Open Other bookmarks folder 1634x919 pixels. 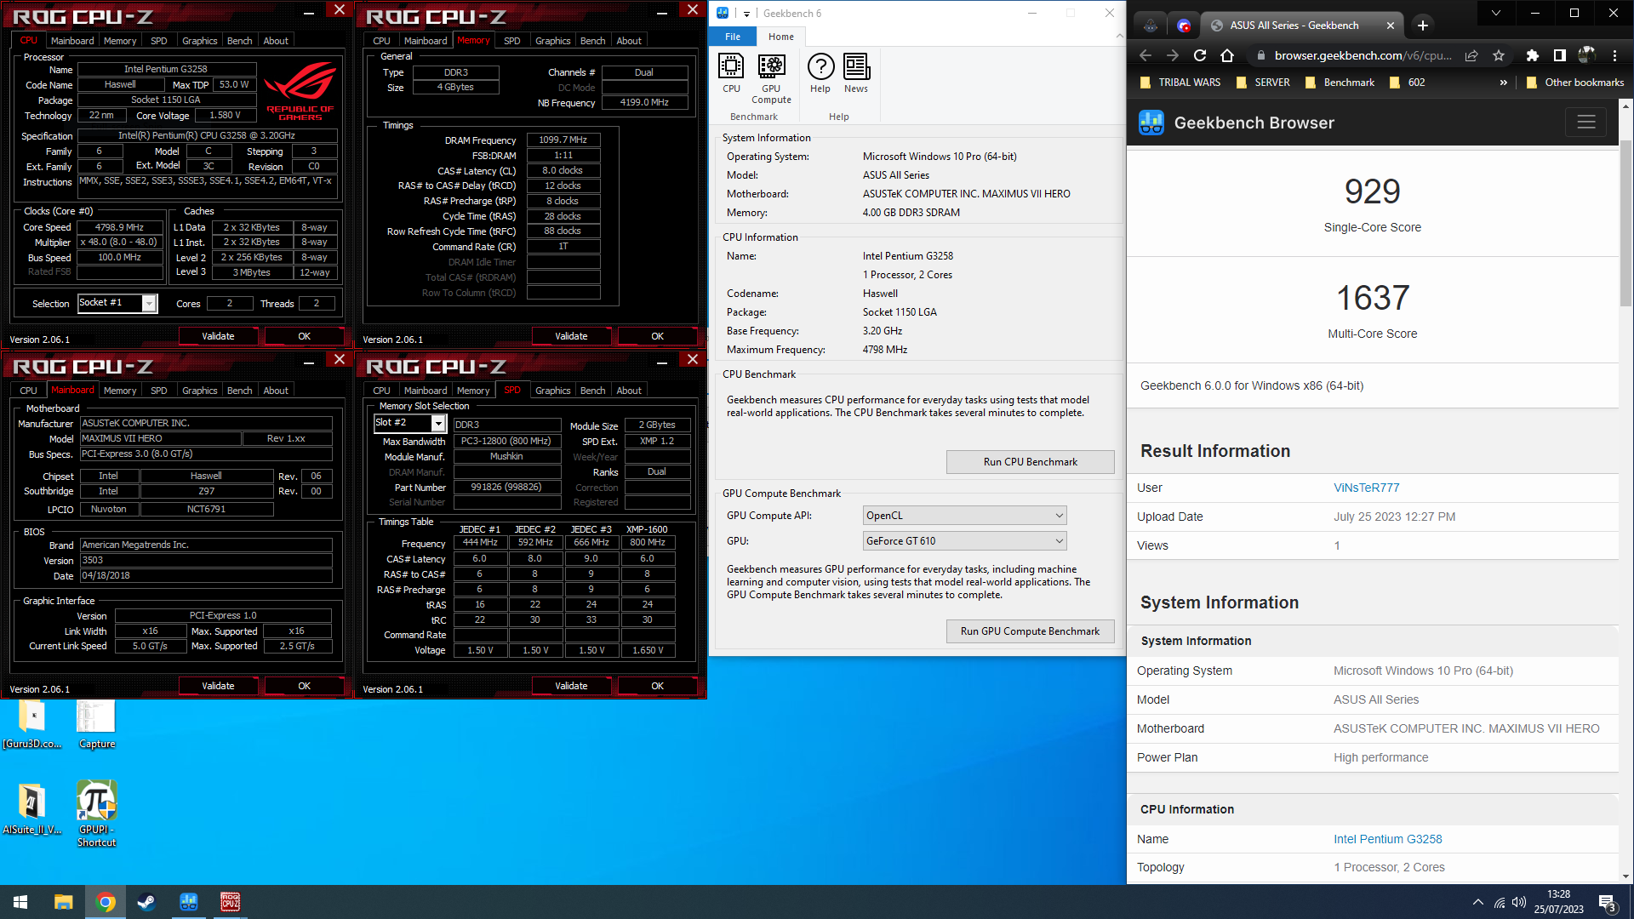1574,83
